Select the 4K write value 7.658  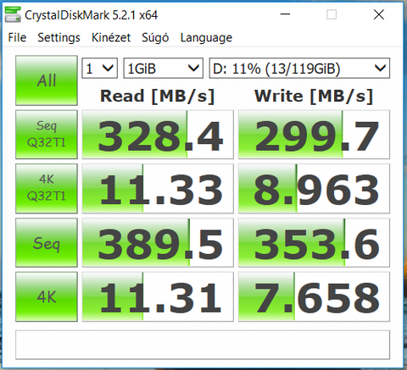click(x=314, y=296)
